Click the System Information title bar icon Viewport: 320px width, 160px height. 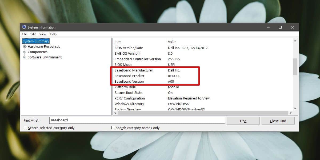point(24,27)
